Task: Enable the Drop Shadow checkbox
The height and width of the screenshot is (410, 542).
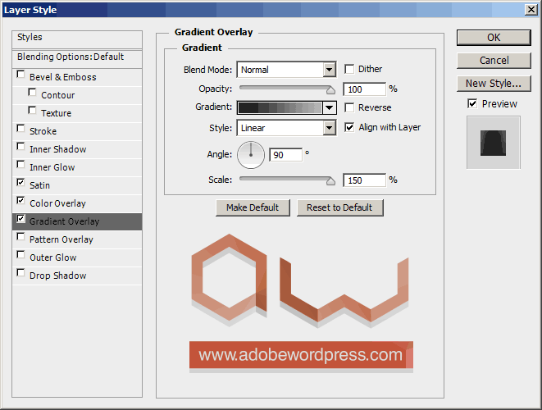Action: point(20,272)
